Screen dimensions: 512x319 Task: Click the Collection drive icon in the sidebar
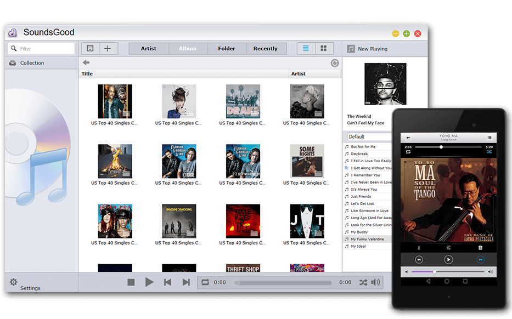[13, 63]
